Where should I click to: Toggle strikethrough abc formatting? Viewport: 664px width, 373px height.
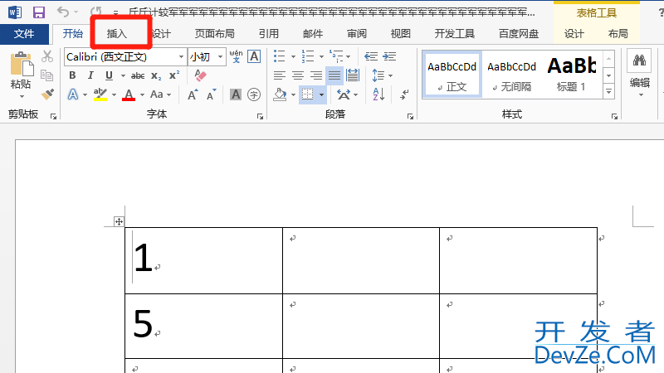[x=138, y=75]
